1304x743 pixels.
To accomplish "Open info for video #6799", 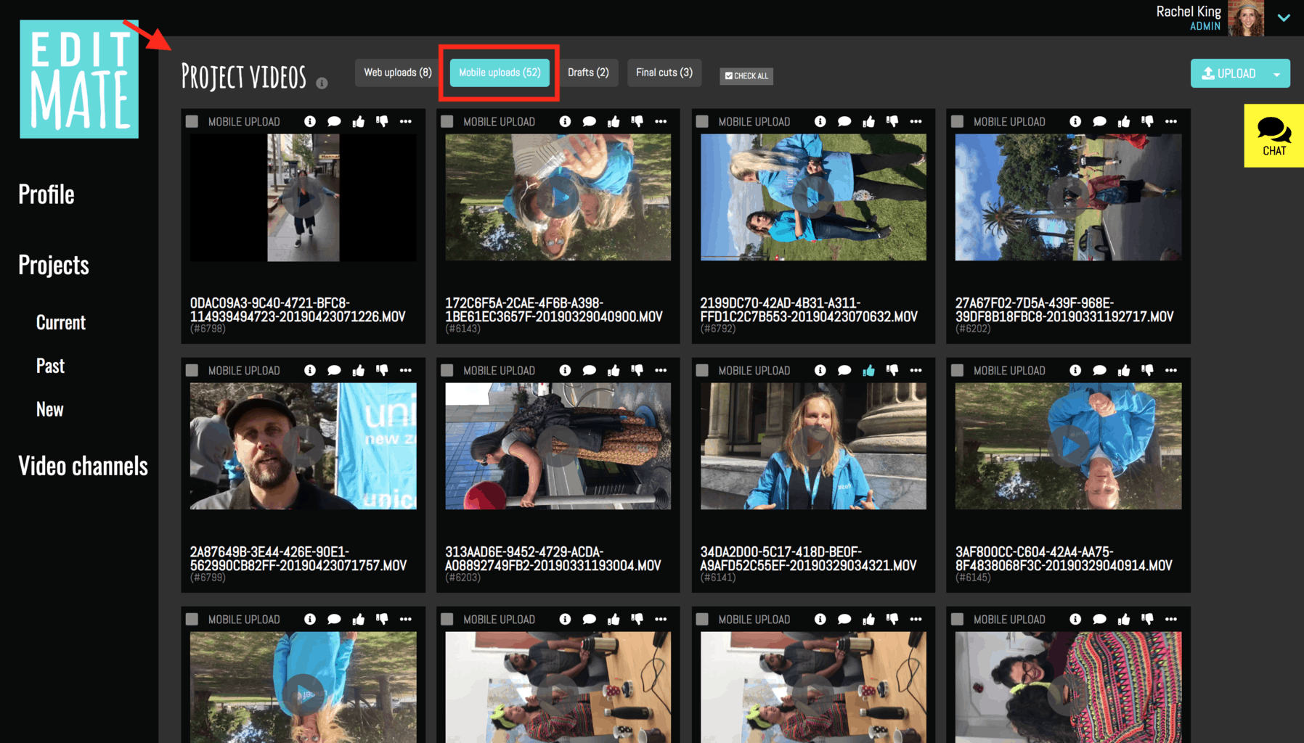I will (310, 370).
